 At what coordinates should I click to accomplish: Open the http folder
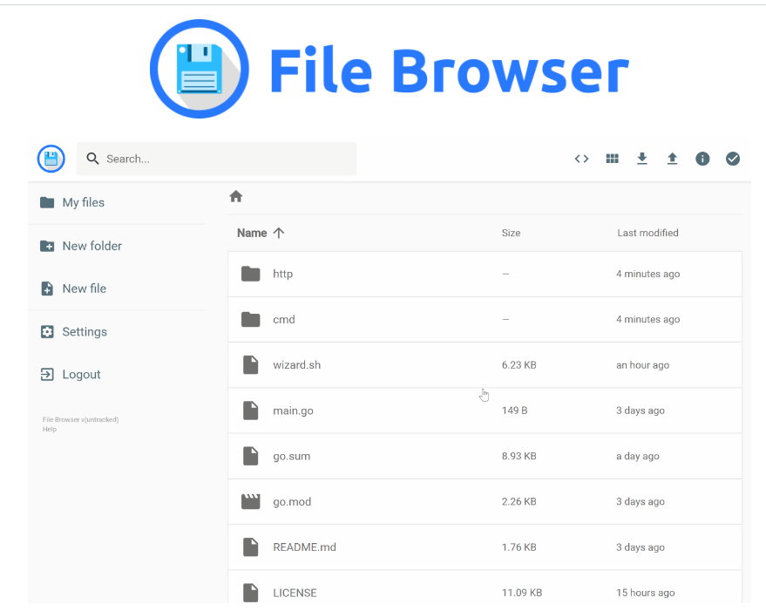click(x=283, y=274)
